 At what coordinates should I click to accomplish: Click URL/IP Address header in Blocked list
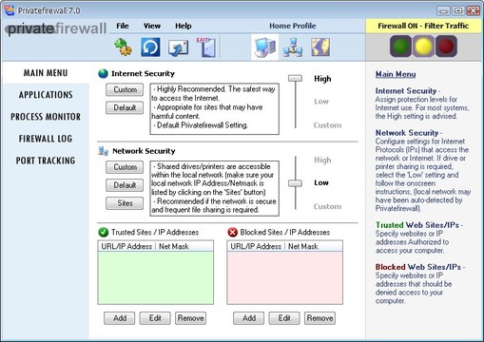click(256, 246)
